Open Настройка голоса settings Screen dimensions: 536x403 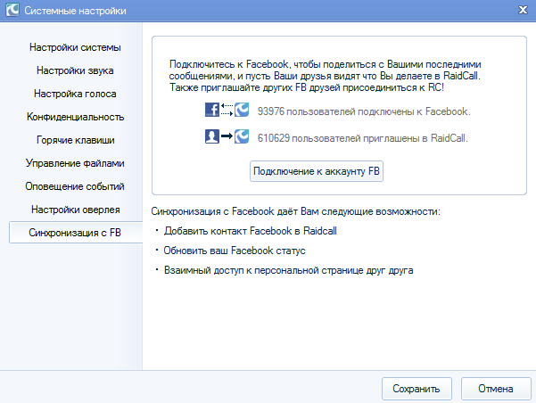tap(75, 94)
